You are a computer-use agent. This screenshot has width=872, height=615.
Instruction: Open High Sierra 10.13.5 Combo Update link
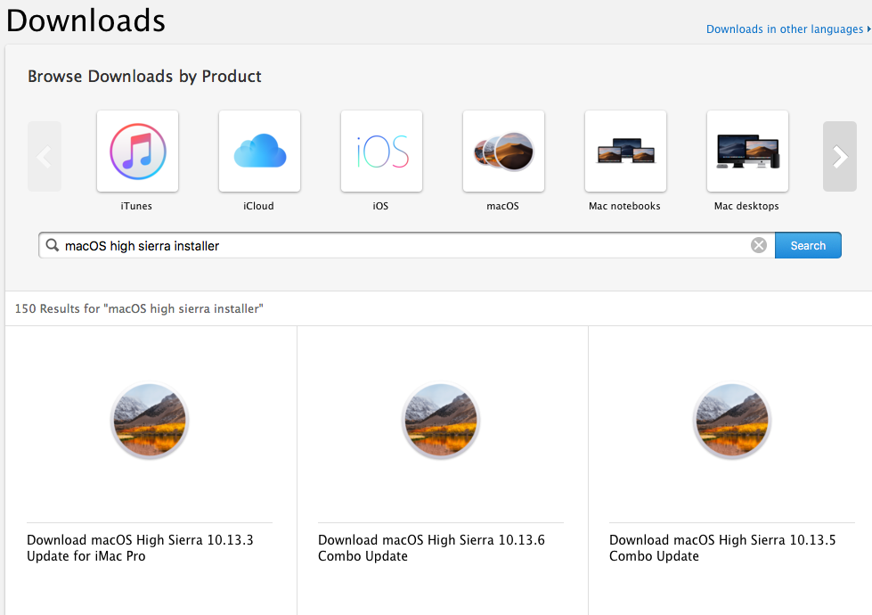click(722, 548)
